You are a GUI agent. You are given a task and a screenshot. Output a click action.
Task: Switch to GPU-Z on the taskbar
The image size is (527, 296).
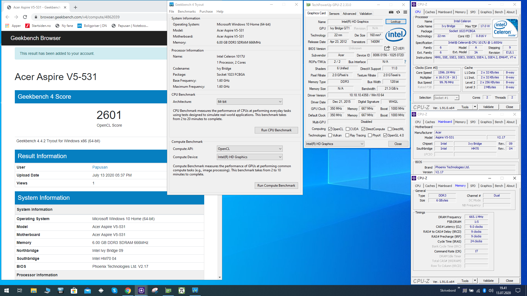[168, 291]
